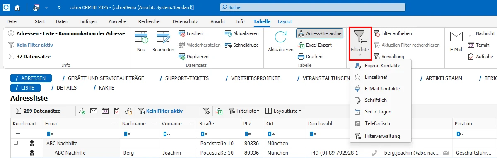Toggle the Adress-Hierarchie button
Viewport: 497px width, 158px height.
(x=320, y=33)
